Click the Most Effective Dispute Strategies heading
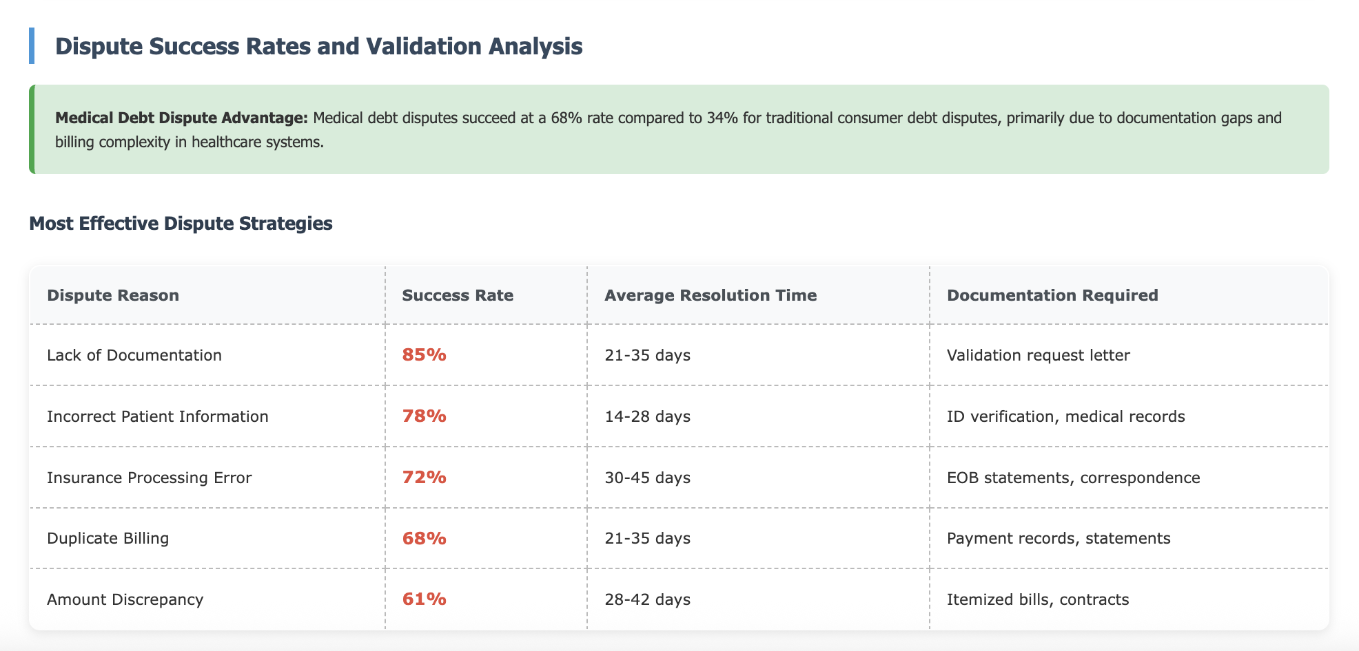The image size is (1359, 651). (x=181, y=224)
